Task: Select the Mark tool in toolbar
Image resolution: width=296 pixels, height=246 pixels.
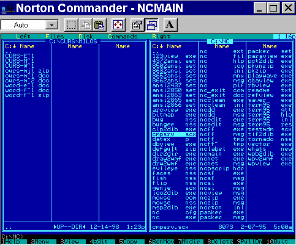Action: tap(71, 25)
